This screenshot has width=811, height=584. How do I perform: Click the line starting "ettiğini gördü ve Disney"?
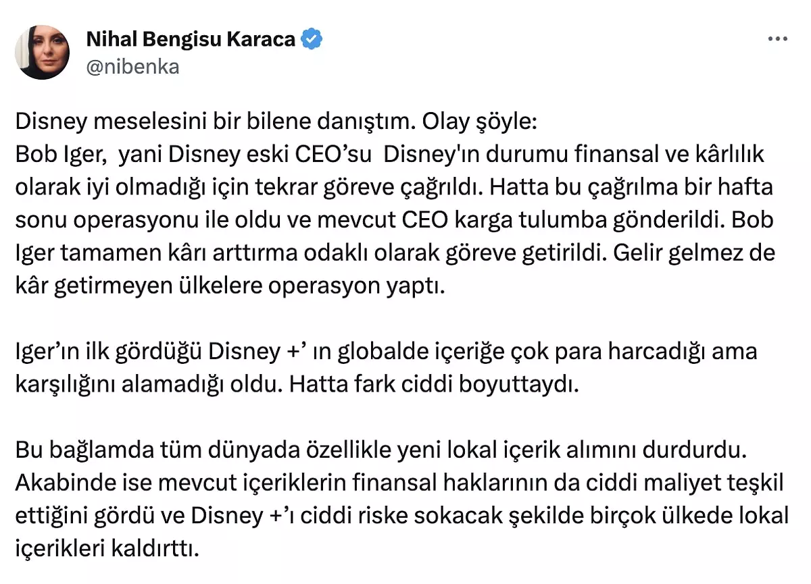[x=401, y=516]
